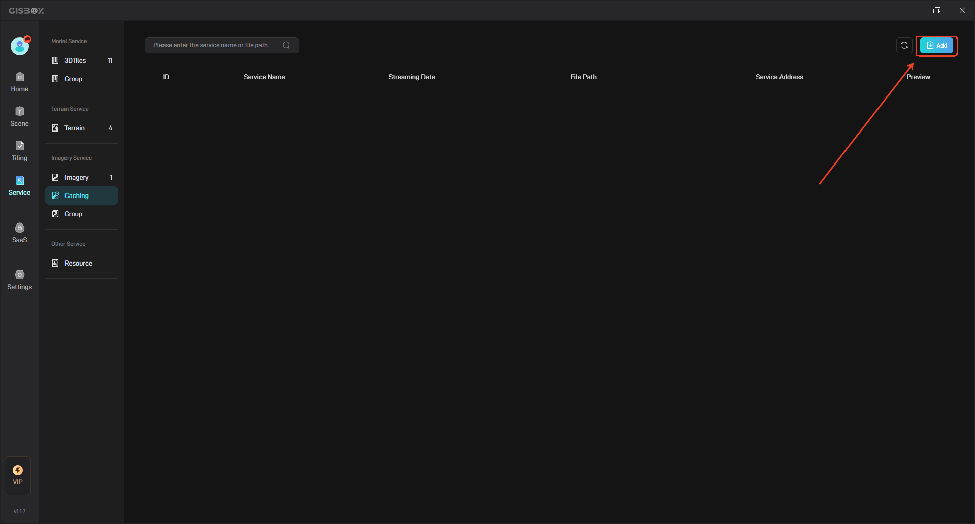The image size is (975, 524).
Task: Open the Resource service list
Action: [x=81, y=263]
